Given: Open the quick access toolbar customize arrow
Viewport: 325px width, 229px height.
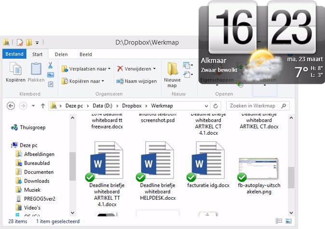Looking at the screenshot, I should 37,43.
